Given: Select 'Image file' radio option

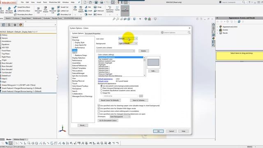Looking at the screenshot, I should point(102,93).
